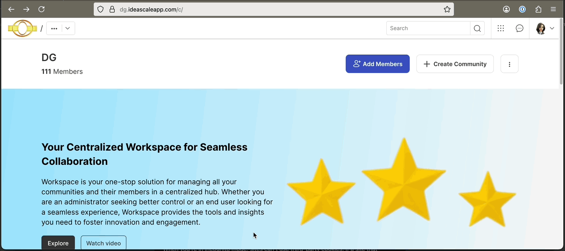Reload the page with the refresh icon
Viewport: 565px width, 251px height.
click(41, 9)
